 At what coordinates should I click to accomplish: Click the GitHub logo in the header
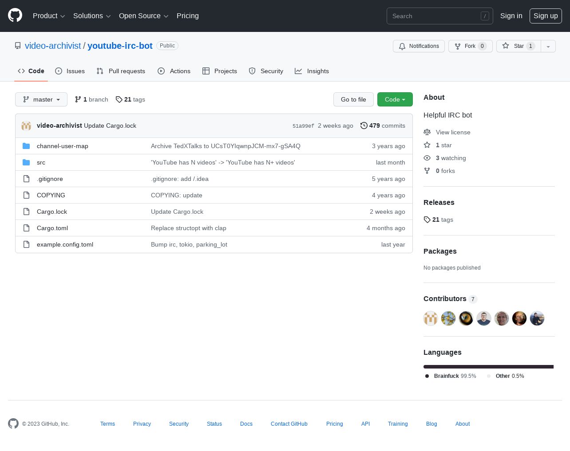pyautogui.click(x=15, y=16)
